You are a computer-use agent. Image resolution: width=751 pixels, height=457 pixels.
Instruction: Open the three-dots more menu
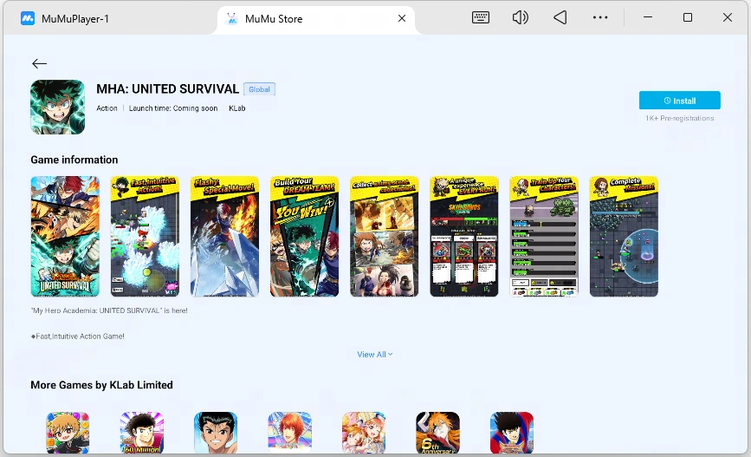tap(600, 17)
